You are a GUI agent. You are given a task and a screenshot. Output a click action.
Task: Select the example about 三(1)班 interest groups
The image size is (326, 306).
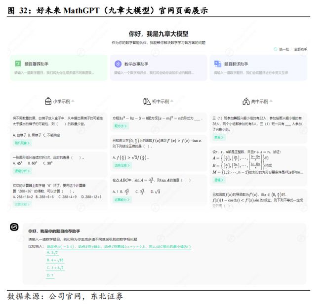258,128
